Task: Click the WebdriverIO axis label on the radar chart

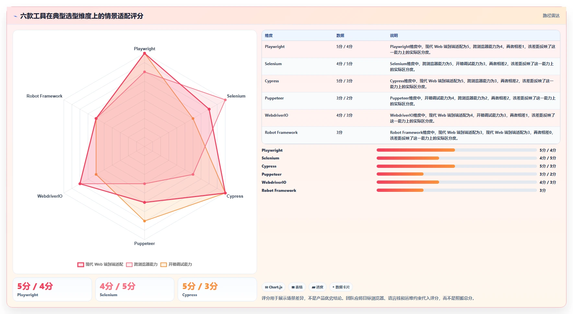Action: point(50,196)
